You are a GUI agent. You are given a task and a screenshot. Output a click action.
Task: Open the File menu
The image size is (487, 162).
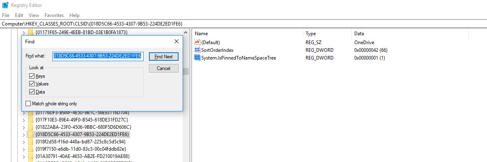(x=6, y=15)
